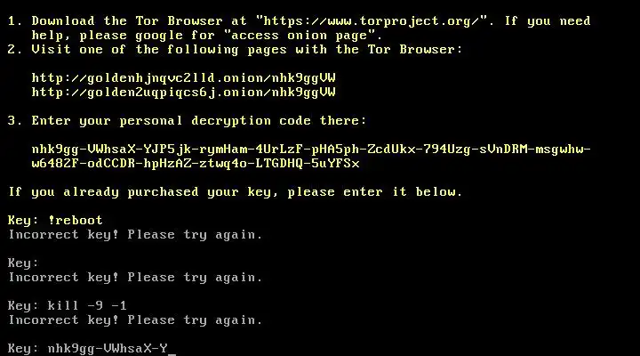Viewport: 640px width, 356px height.
Task: Click the empty Key prompt line
Action: pyautogui.click(x=23, y=263)
